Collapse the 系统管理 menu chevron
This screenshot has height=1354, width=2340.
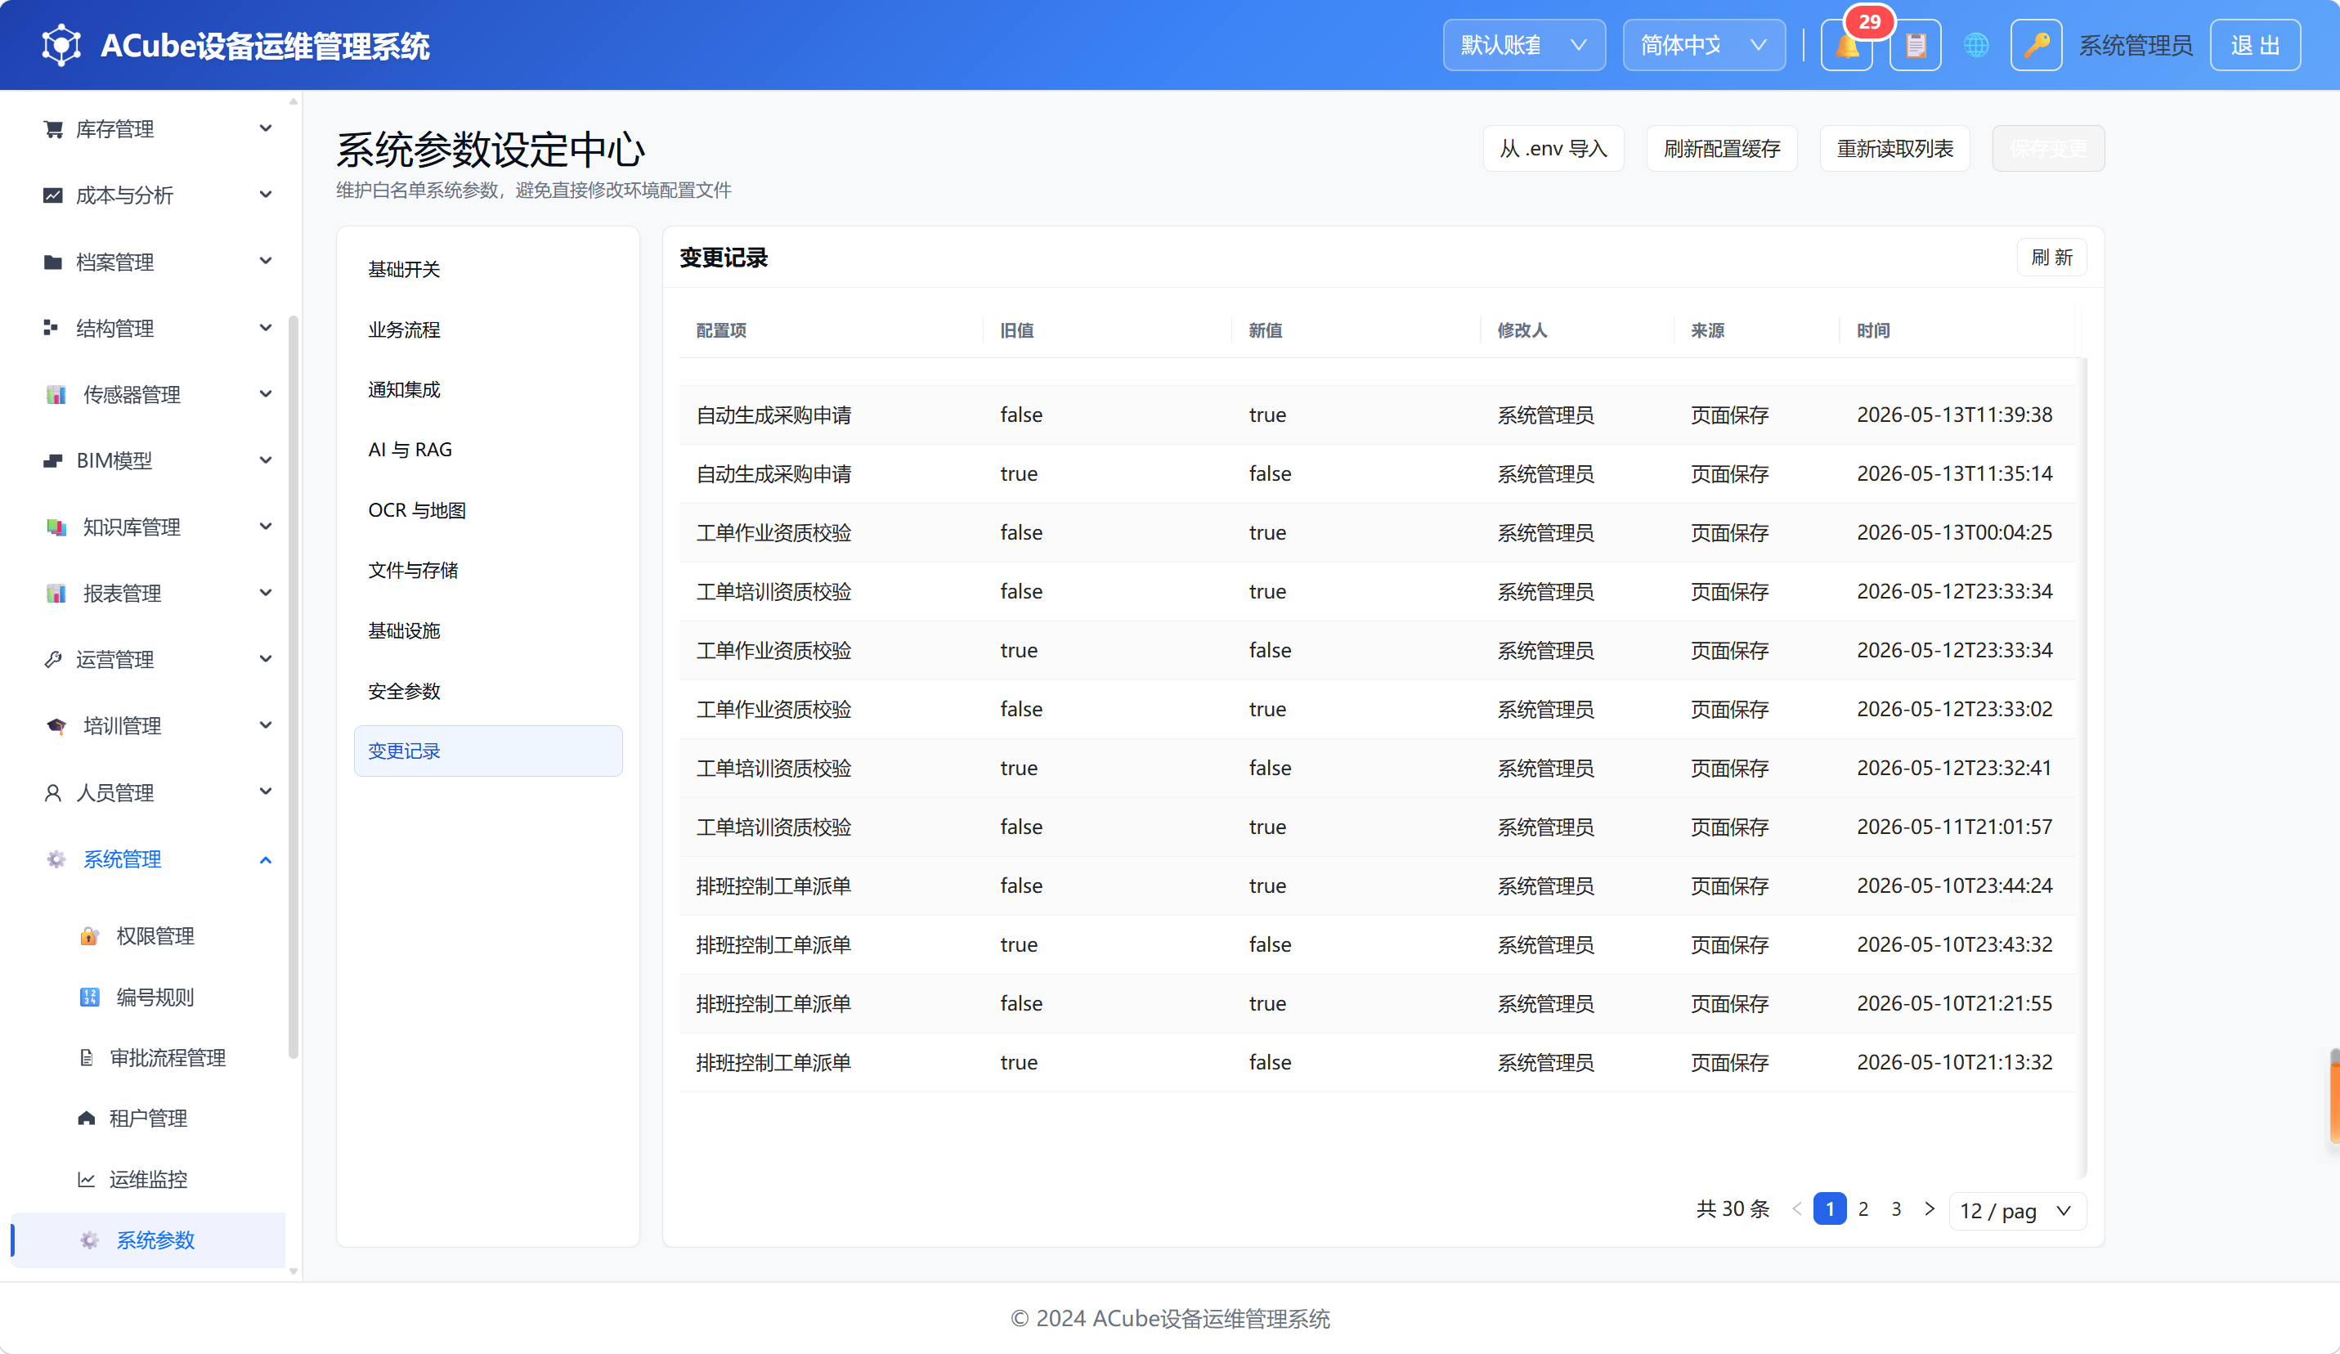(x=266, y=860)
